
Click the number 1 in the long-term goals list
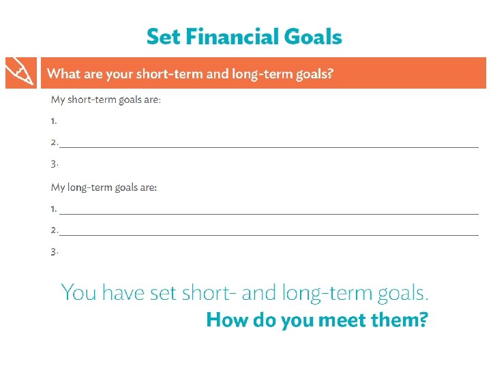(54, 208)
